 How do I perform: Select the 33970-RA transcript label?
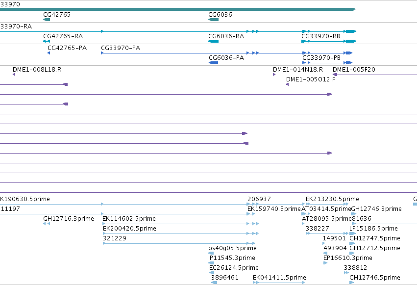point(16,26)
